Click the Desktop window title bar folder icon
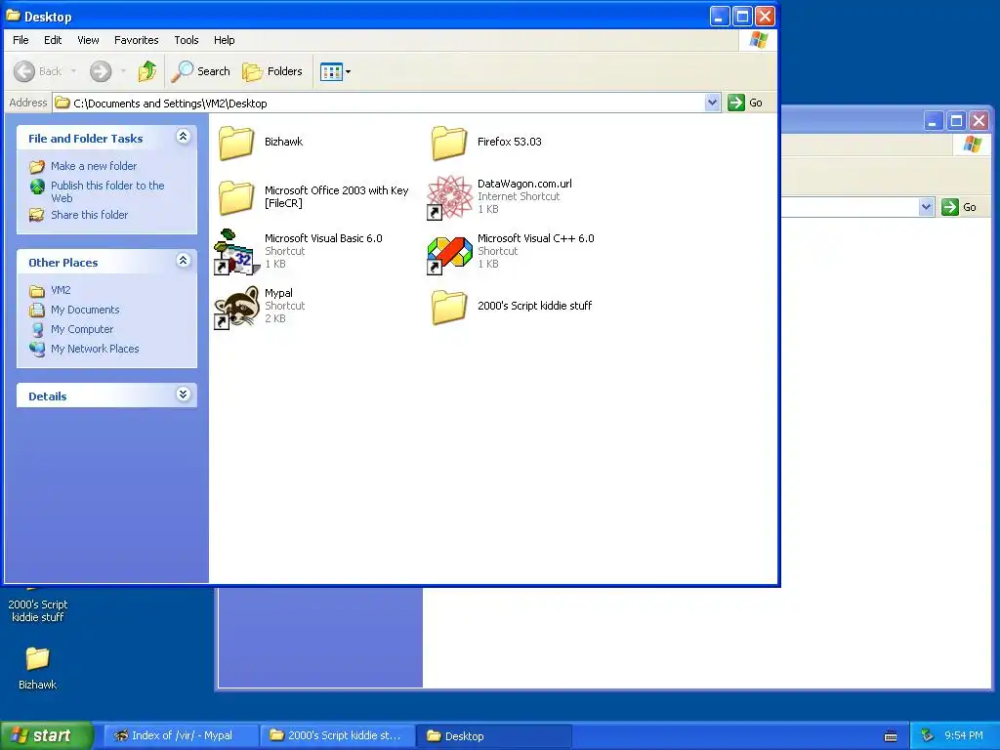 [x=13, y=16]
